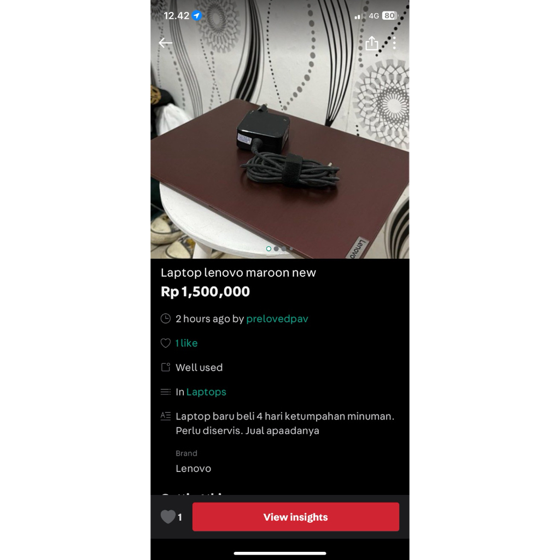This screenshot has width=560, height=560.
Task: Select the second photo indicator dot
Action: [x=276, y=249]
